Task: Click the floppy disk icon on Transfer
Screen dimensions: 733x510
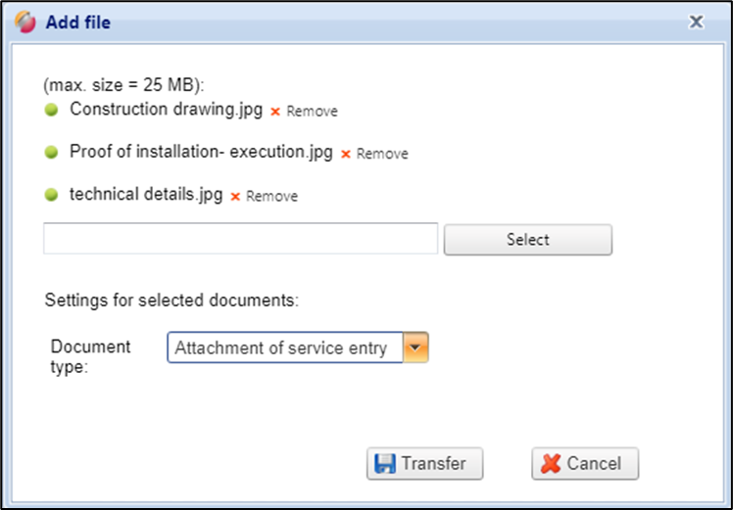Action: 385,464
